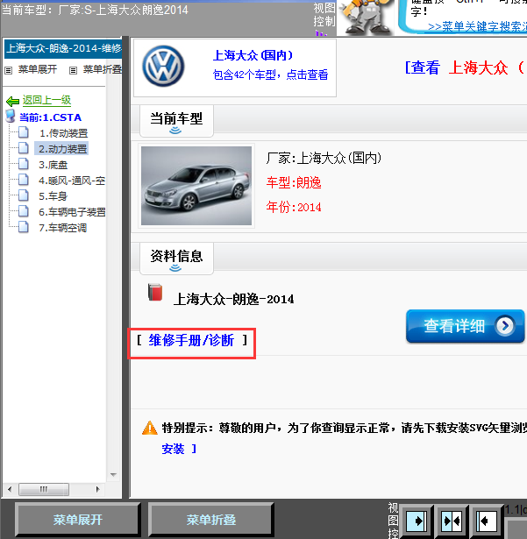Click the arrow circle on 查看详细 button
527x539 pixels.
(x=505, y=325)
